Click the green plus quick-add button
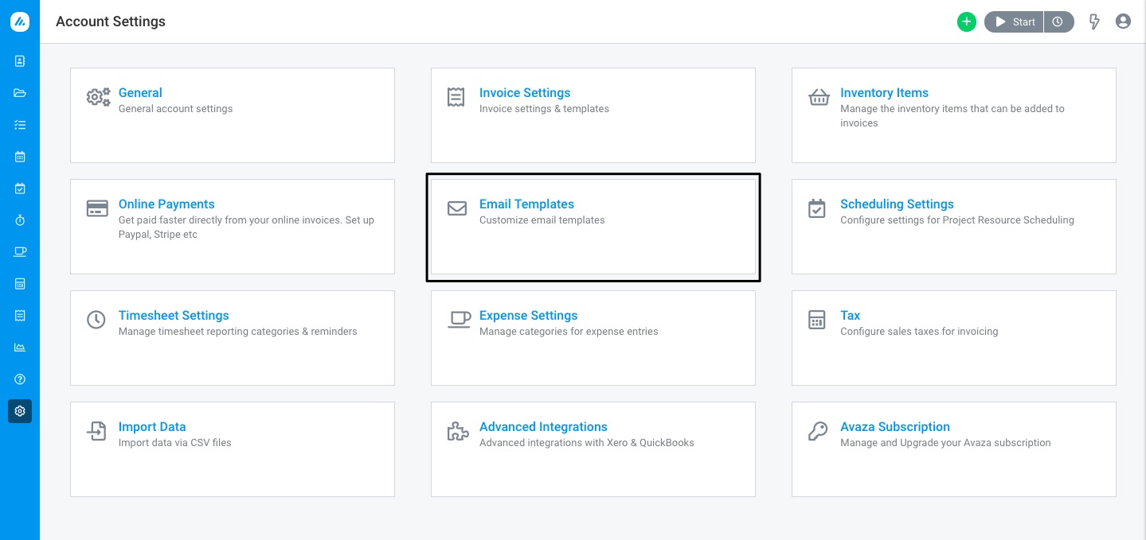 point(966,22)
